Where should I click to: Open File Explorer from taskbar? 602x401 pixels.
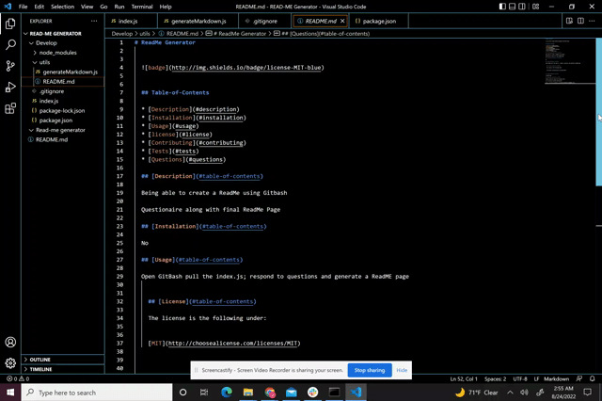(248, 393)
